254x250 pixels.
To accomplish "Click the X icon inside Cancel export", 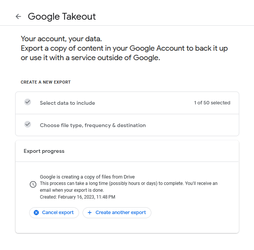I will pyautogui.click(x=36, y=213).
